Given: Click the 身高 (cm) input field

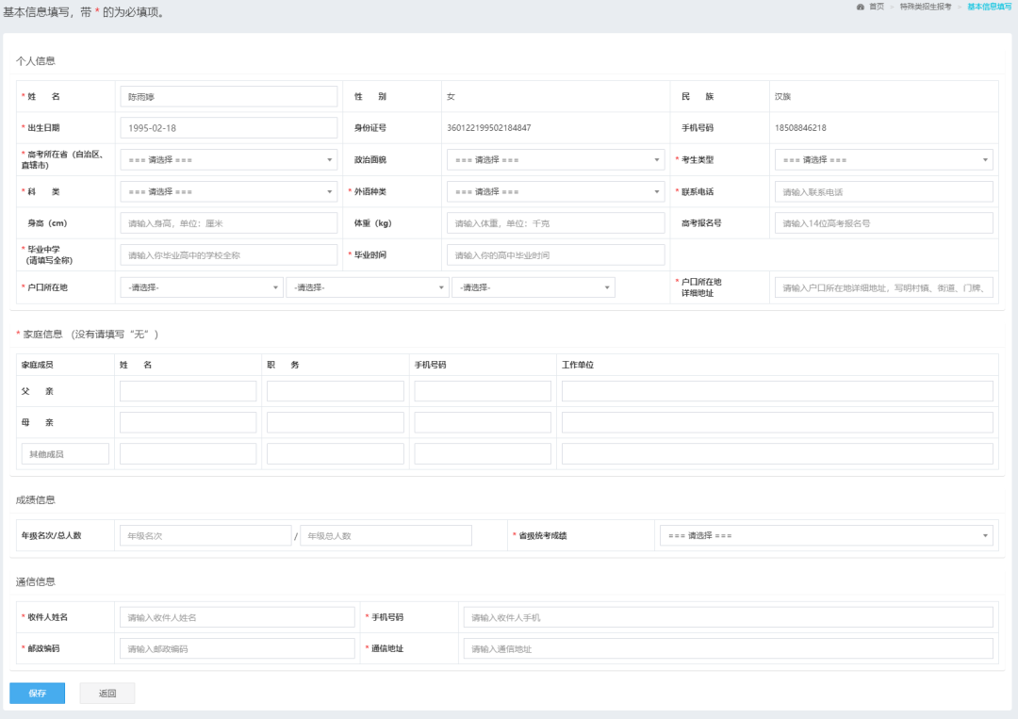Looking at the screenshot, I should tap(228, 223).
